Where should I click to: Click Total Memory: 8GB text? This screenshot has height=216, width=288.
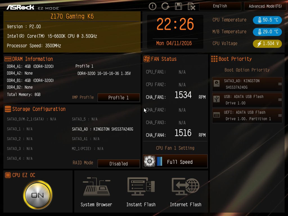click(24, 94)
